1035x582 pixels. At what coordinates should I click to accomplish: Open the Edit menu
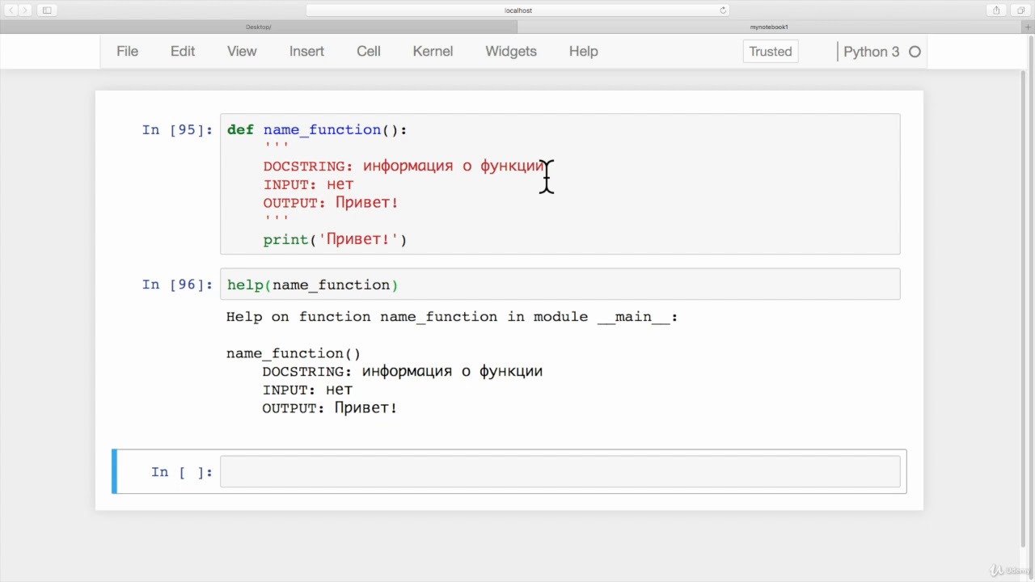(183, 51)
